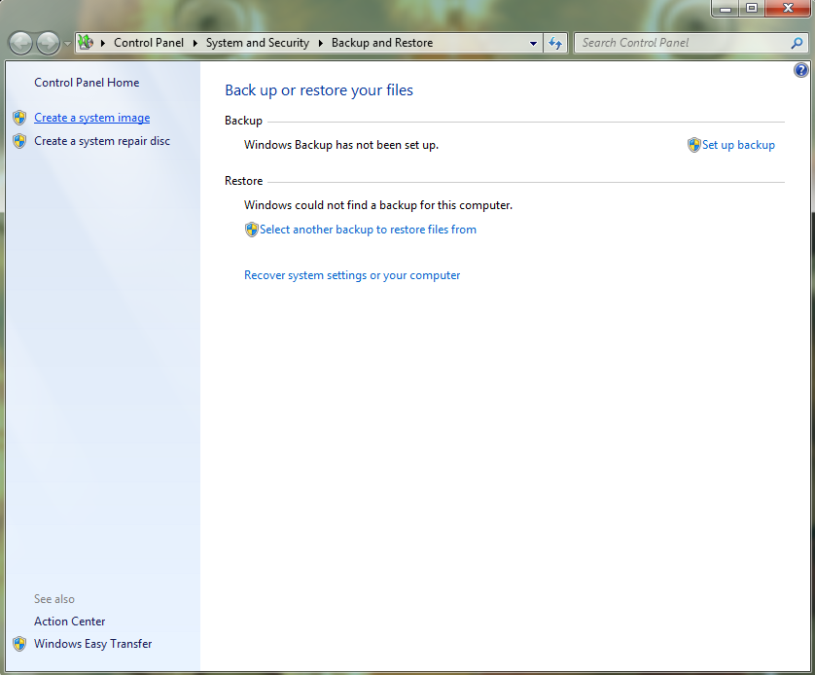
Task: Start Set up backup
Action: point(738,145)
